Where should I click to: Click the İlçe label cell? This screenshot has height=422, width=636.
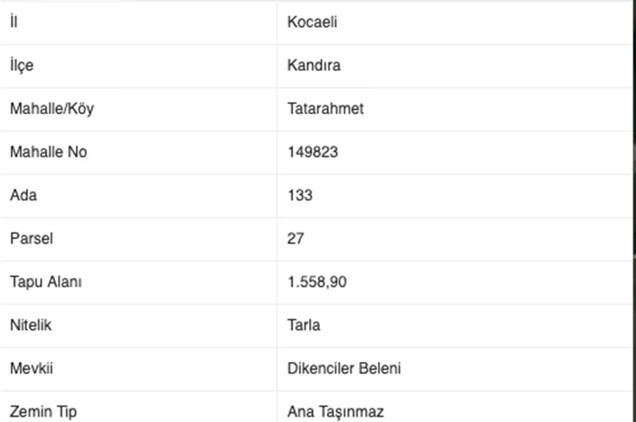22,65
